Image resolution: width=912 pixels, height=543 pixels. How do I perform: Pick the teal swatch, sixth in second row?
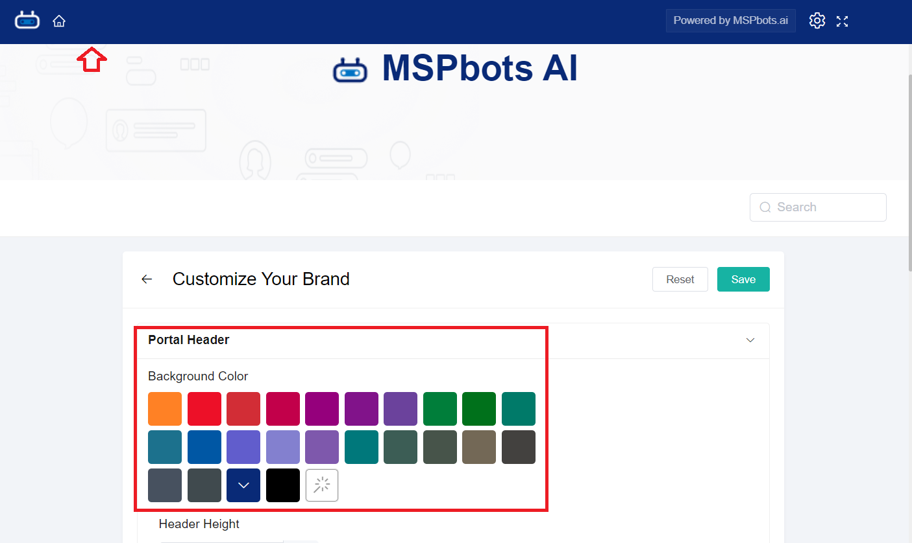362,447
